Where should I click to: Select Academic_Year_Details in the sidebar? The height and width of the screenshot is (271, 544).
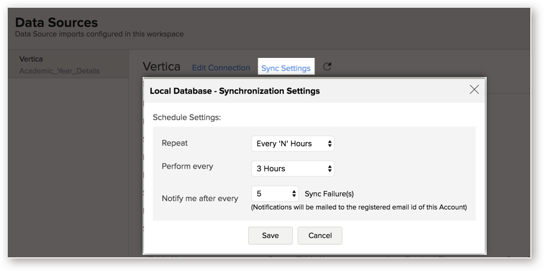tap(59, 71)
